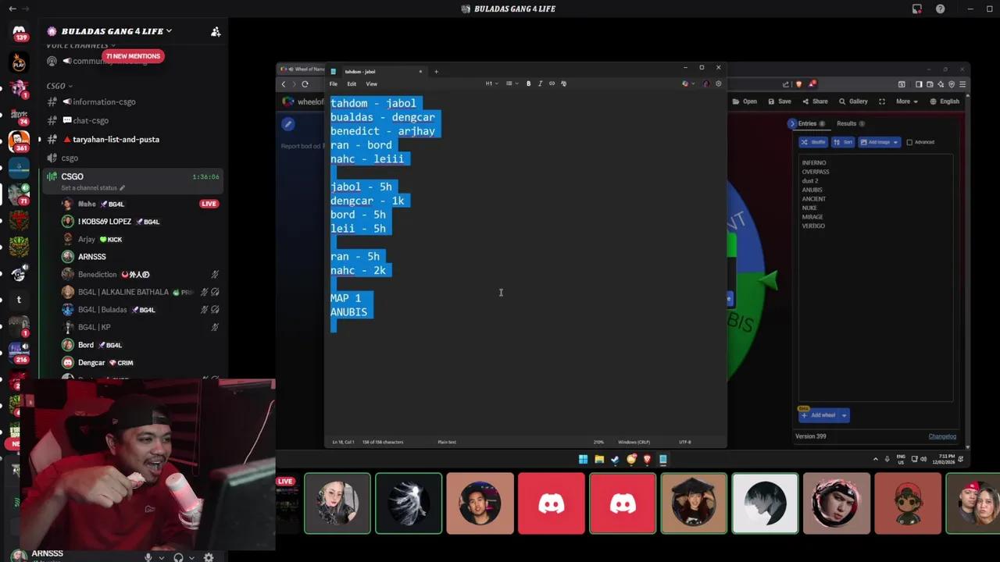Image resolution: width=1000 pixels, height=562 pixels.
Task: Insert a link via Notepad toolbar
Action: point(552,84)
